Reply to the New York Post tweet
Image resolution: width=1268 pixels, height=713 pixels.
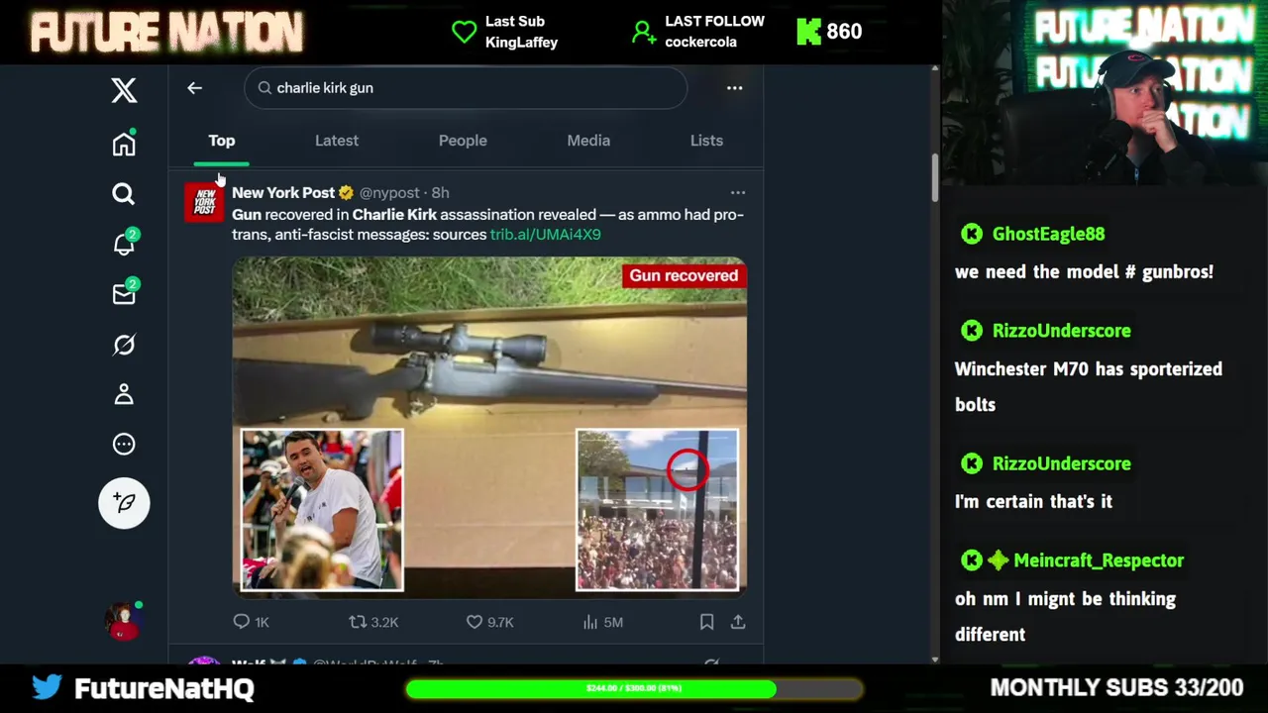tap(251, 622)
